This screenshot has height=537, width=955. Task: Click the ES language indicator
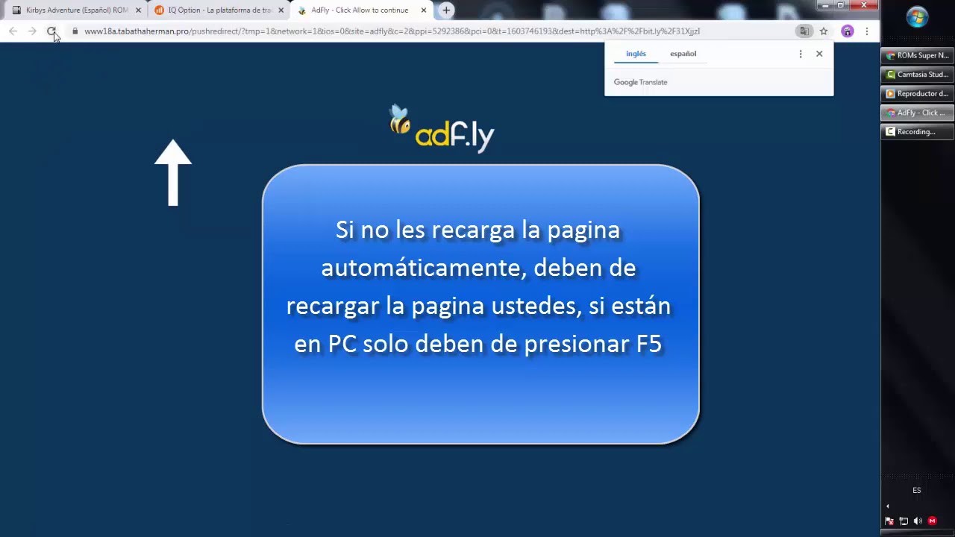tap(917, 491)
